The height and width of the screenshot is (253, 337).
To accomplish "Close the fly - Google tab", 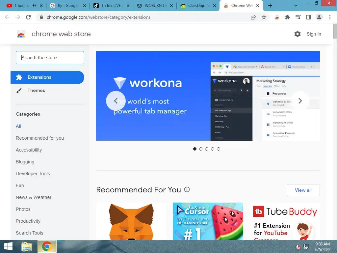I will click(x=85, y=6).
